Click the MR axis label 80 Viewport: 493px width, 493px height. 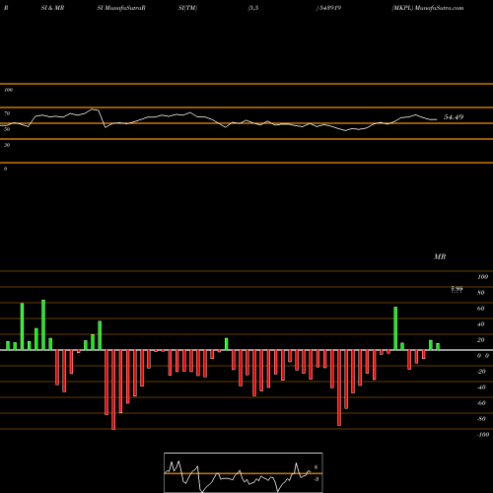tap(481, 293)
